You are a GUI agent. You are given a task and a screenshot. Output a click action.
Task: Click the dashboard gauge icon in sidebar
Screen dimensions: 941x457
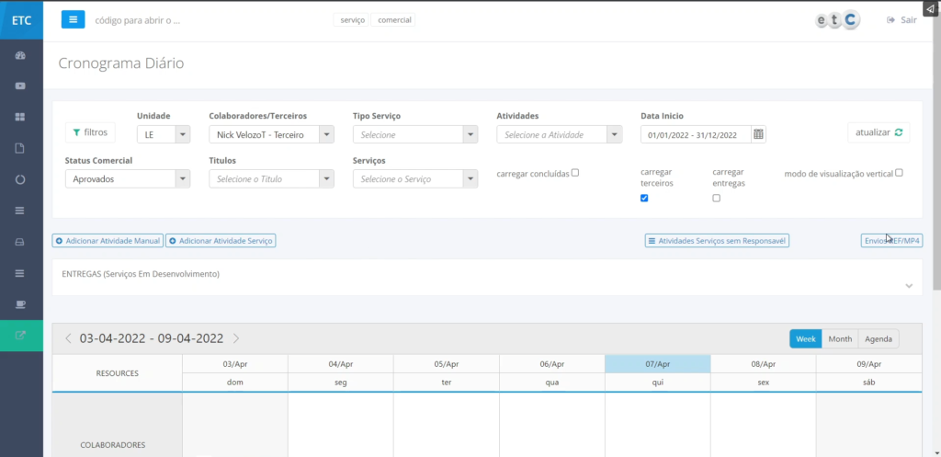click(20, 55)
